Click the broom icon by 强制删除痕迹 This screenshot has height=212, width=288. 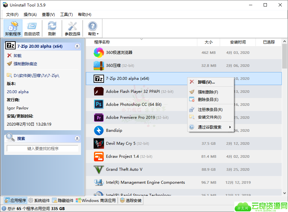pos(9,64)
